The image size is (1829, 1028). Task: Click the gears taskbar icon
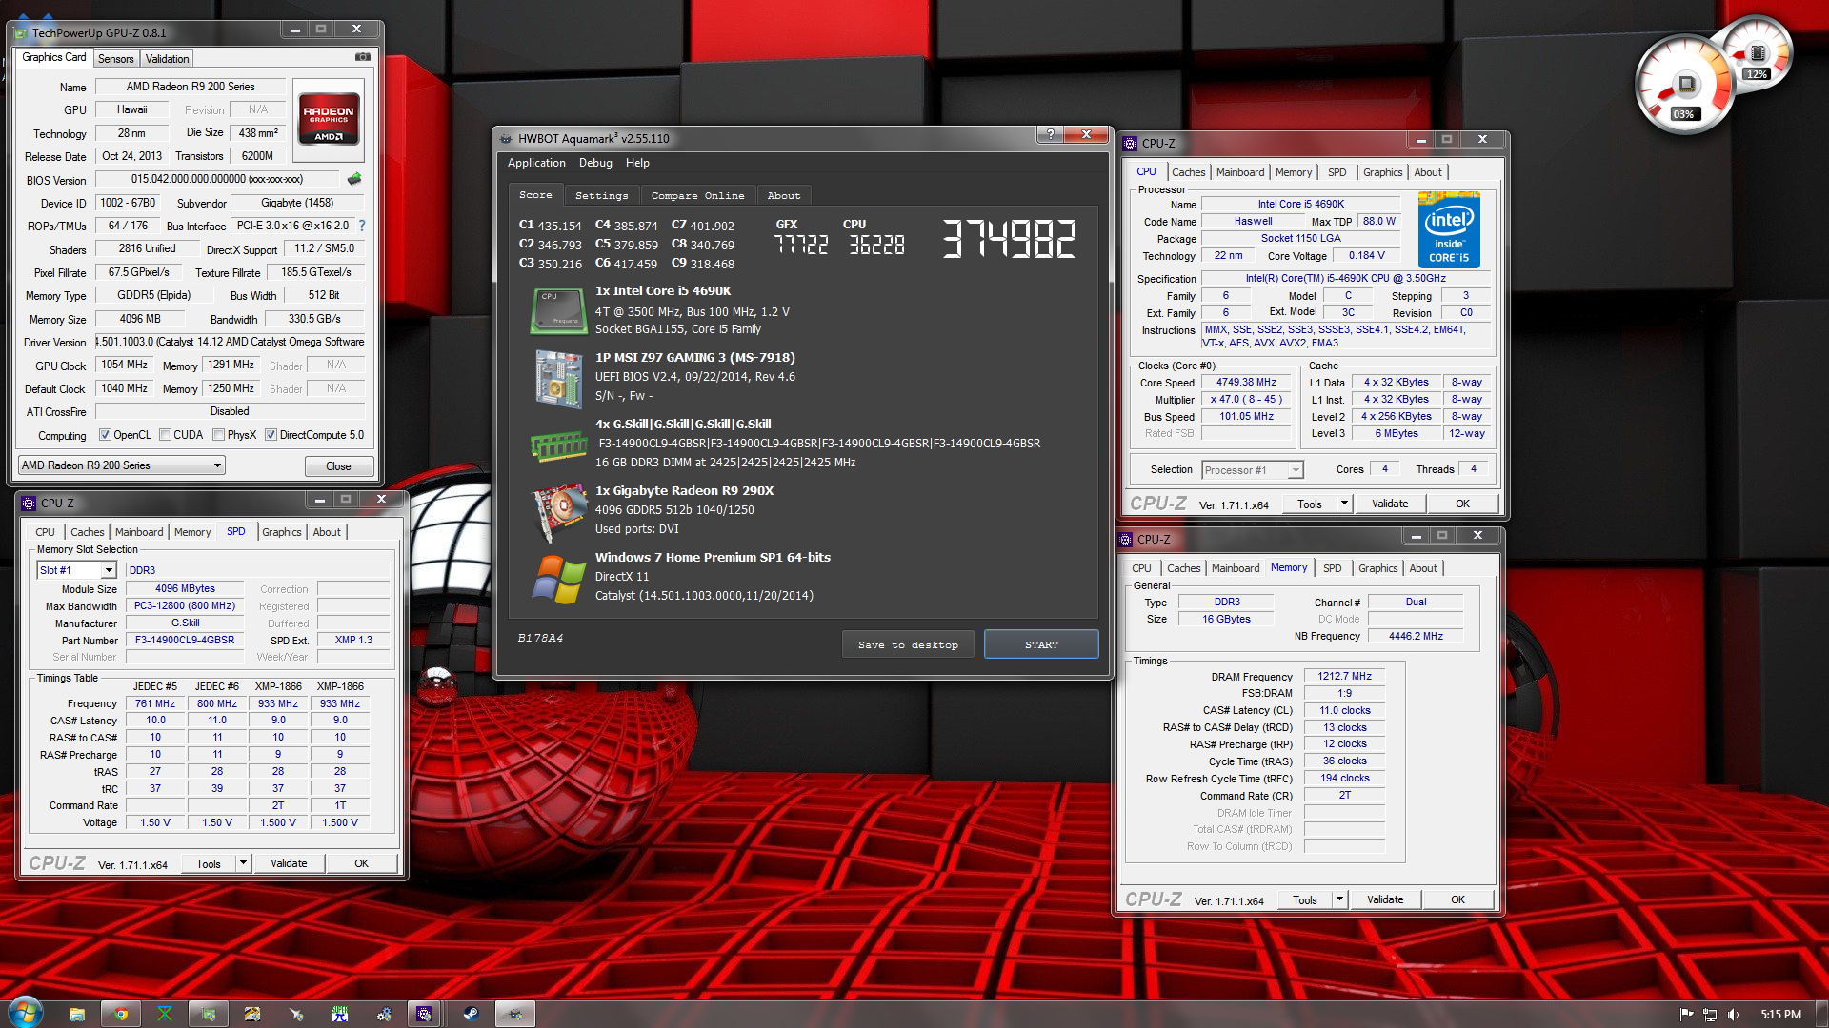[384, 1014]
